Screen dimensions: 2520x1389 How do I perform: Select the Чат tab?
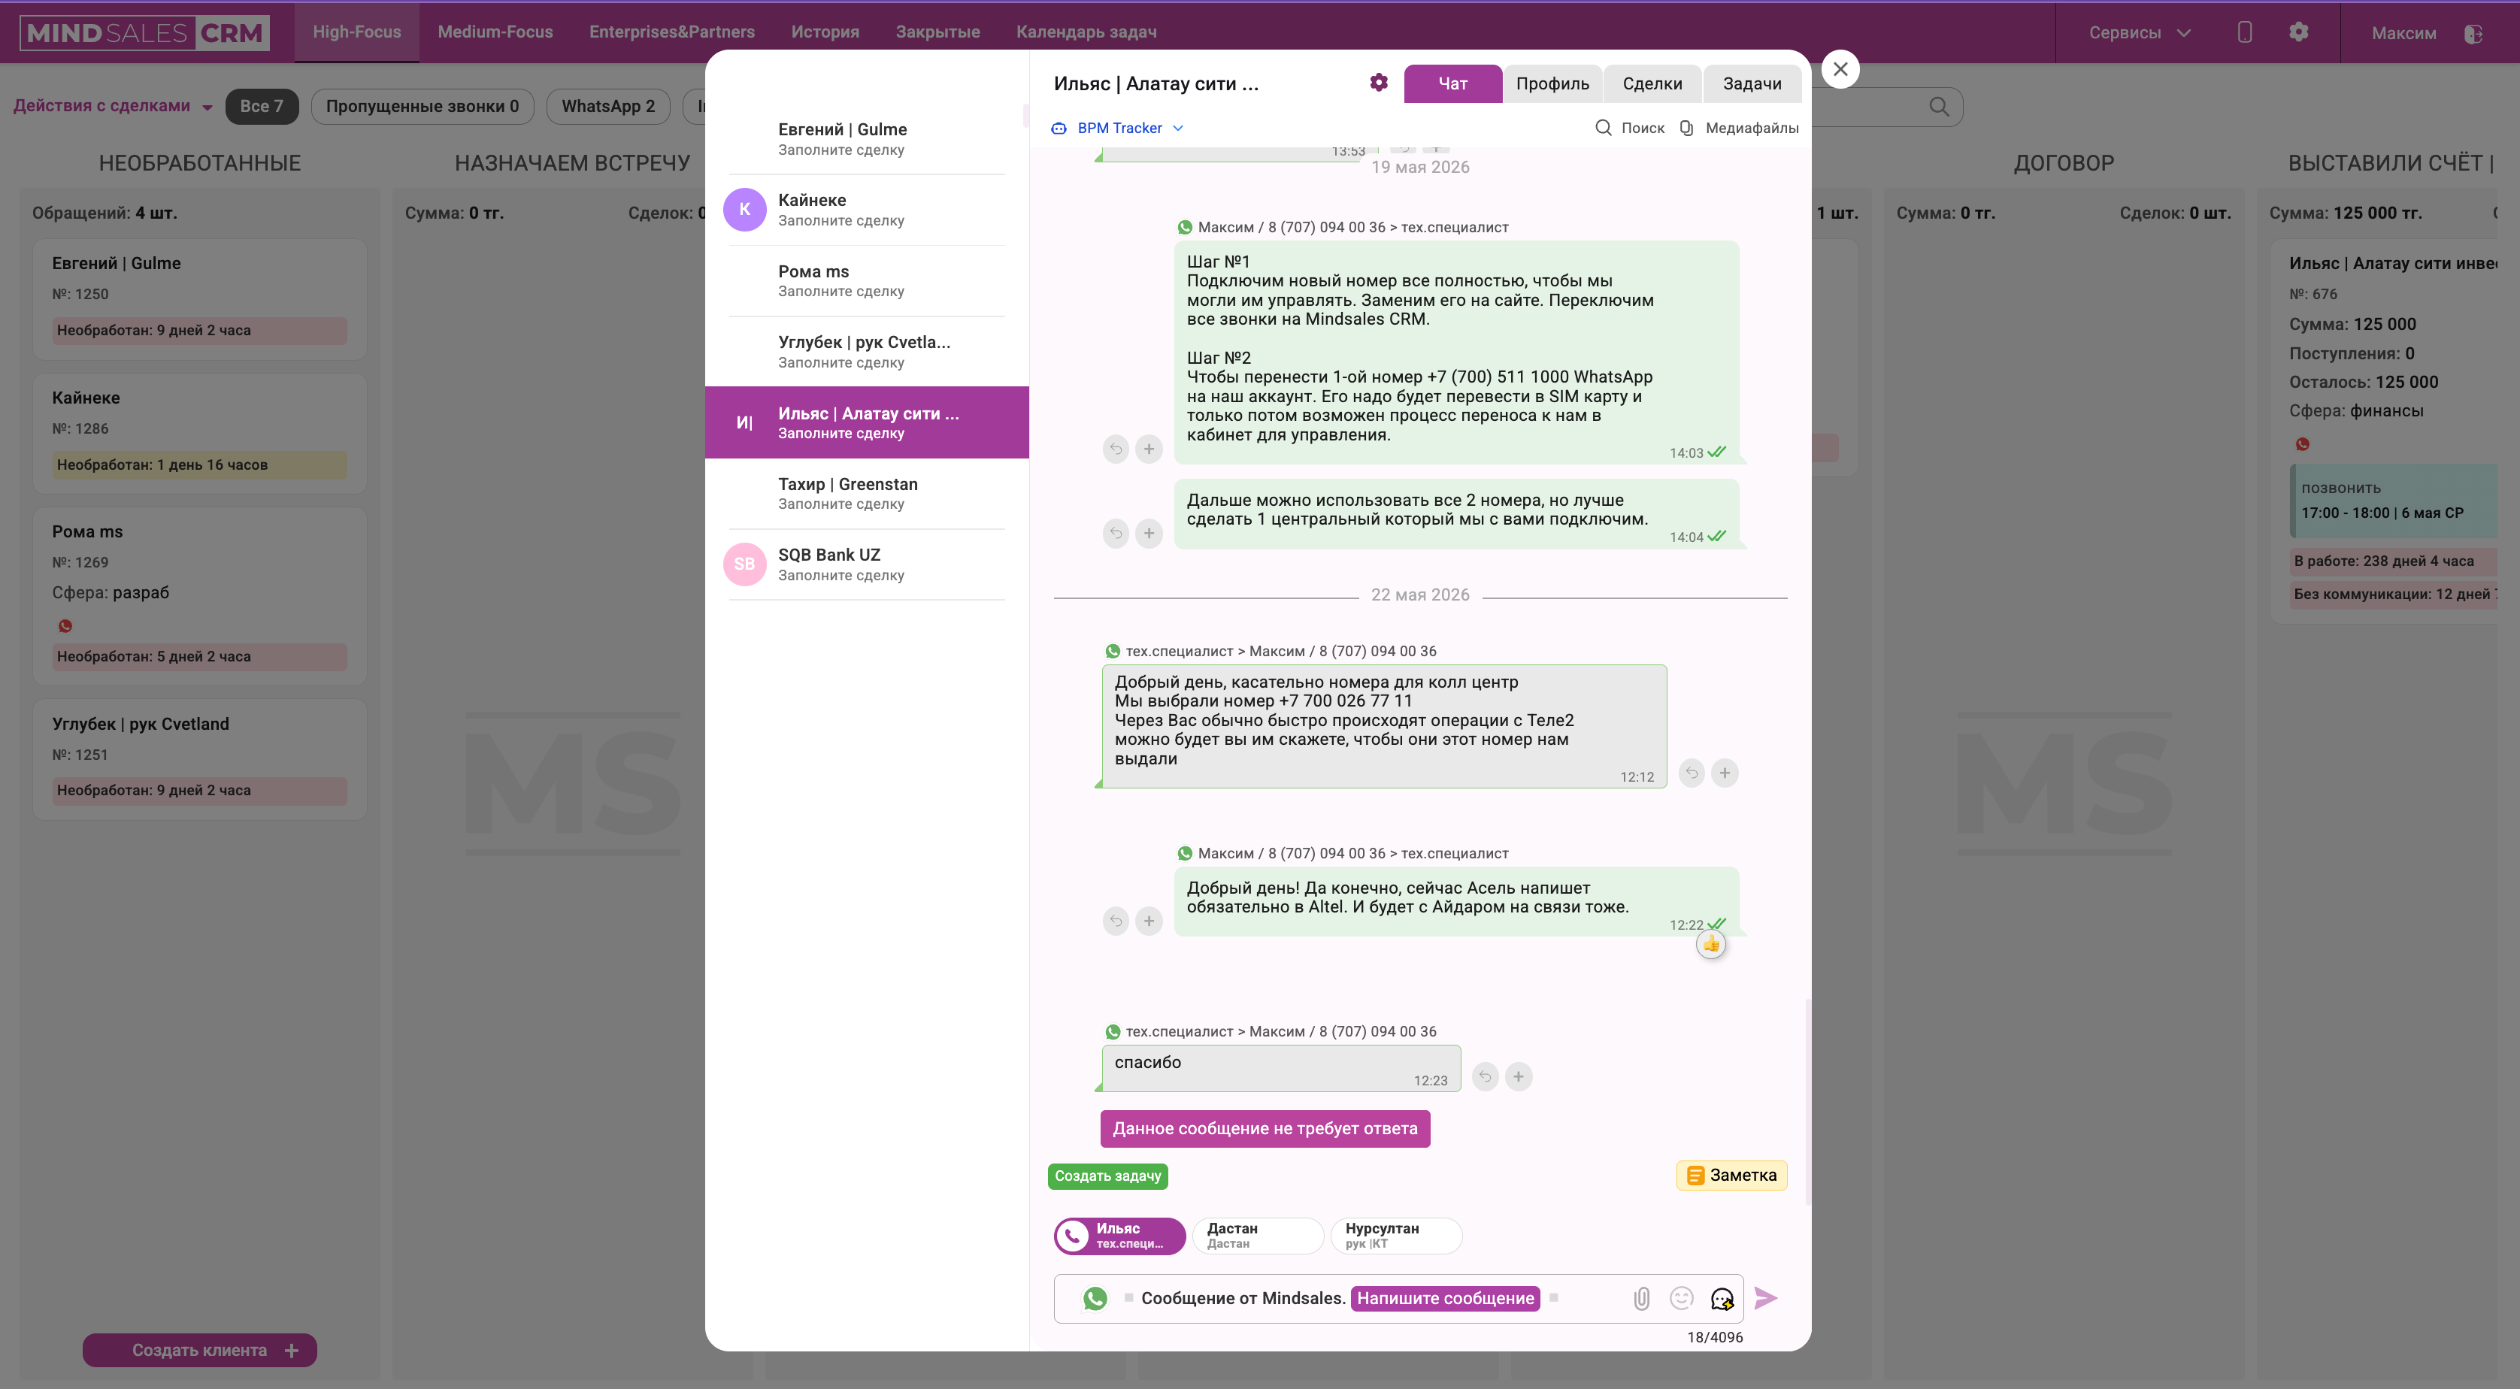pyautogui.click(x=1452, y=83)
